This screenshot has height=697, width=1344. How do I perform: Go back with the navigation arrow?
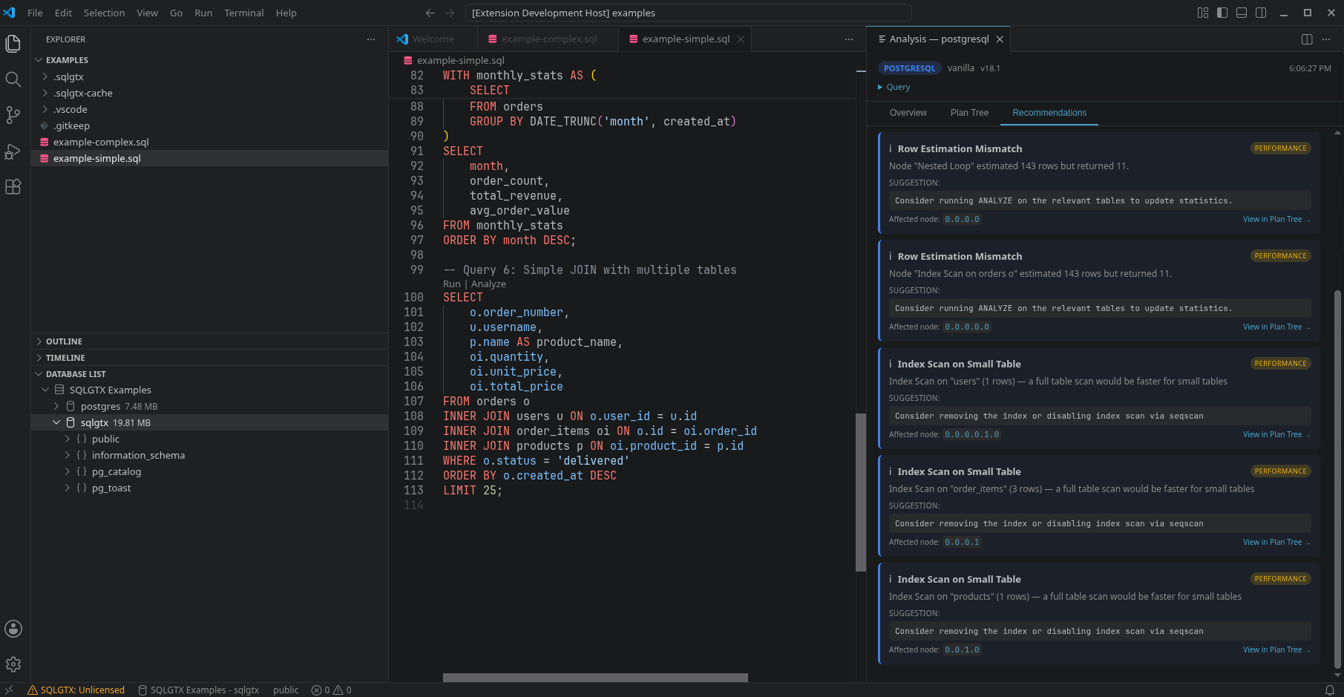430,13
